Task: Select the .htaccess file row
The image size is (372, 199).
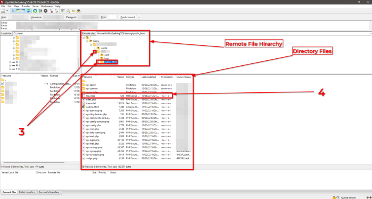Action: 127,96
